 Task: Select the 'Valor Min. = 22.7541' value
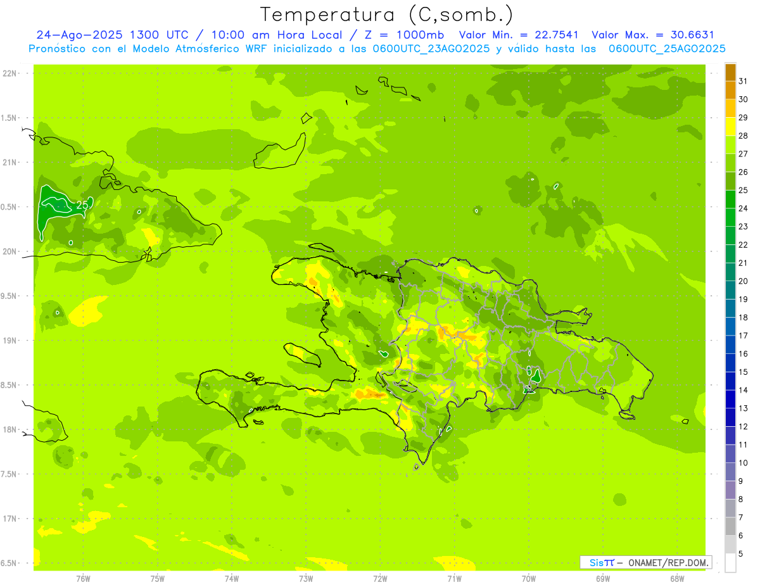pos(519,35)
